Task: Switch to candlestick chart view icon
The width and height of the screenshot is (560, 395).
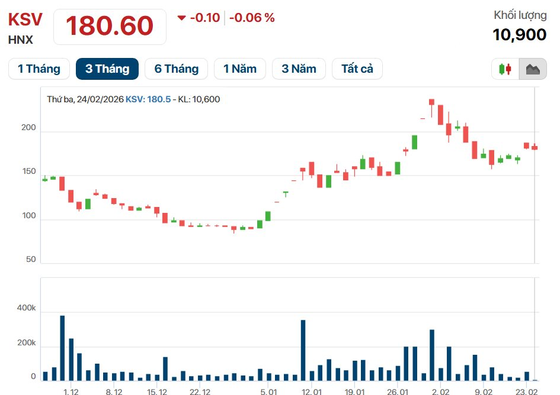Action: pos(505,69)
